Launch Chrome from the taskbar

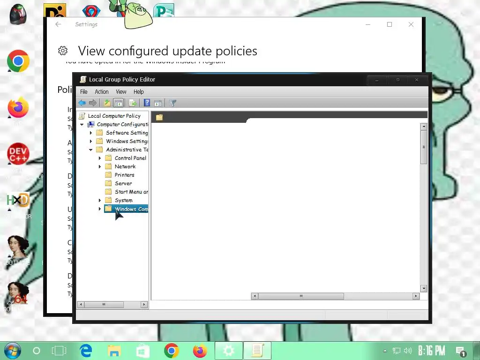172,351
